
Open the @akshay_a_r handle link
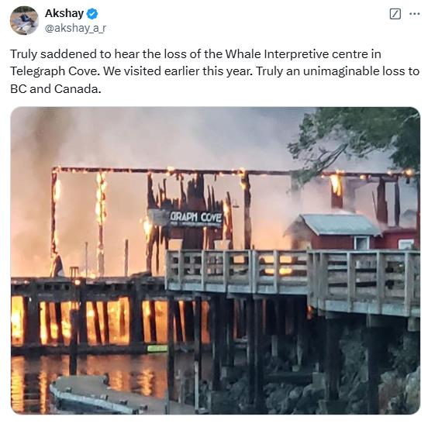pyautogui.click(x=75, y=28)
